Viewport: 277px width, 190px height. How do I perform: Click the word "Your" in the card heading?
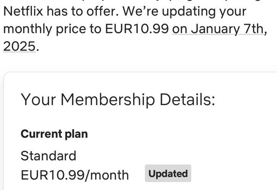pos(38,99)
